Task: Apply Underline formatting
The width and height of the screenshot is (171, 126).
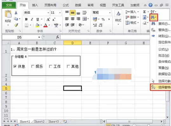Action: 38,19
